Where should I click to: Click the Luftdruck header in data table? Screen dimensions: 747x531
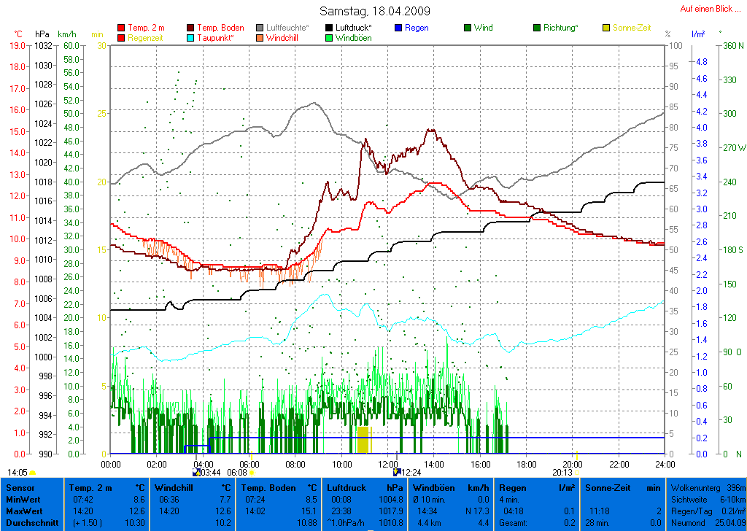point(345,487)
